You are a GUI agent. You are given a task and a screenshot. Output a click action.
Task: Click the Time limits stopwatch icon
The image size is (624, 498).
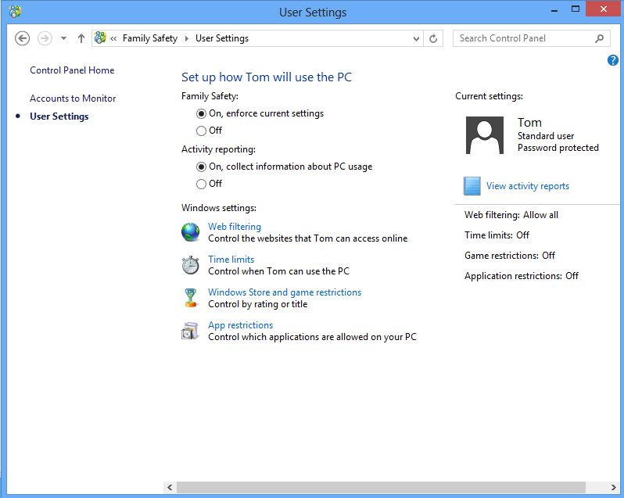[x=191, y=265]
